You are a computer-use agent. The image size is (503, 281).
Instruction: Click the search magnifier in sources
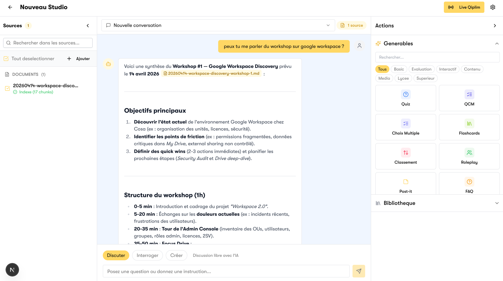(9, 43)
